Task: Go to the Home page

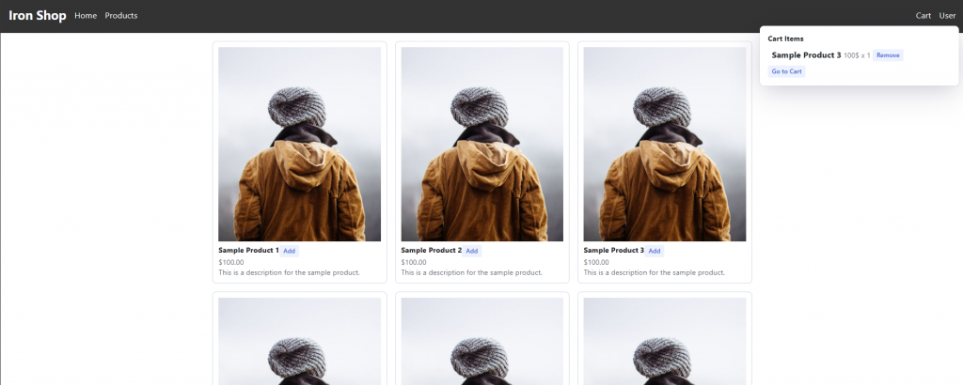Action: (86, 16)
